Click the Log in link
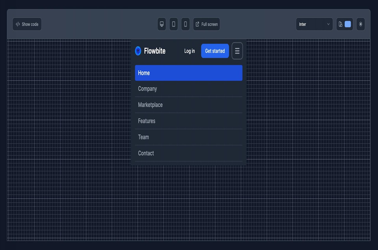This screenshot has height=250, width=378. pyautogui.click(x=189, y=51)
